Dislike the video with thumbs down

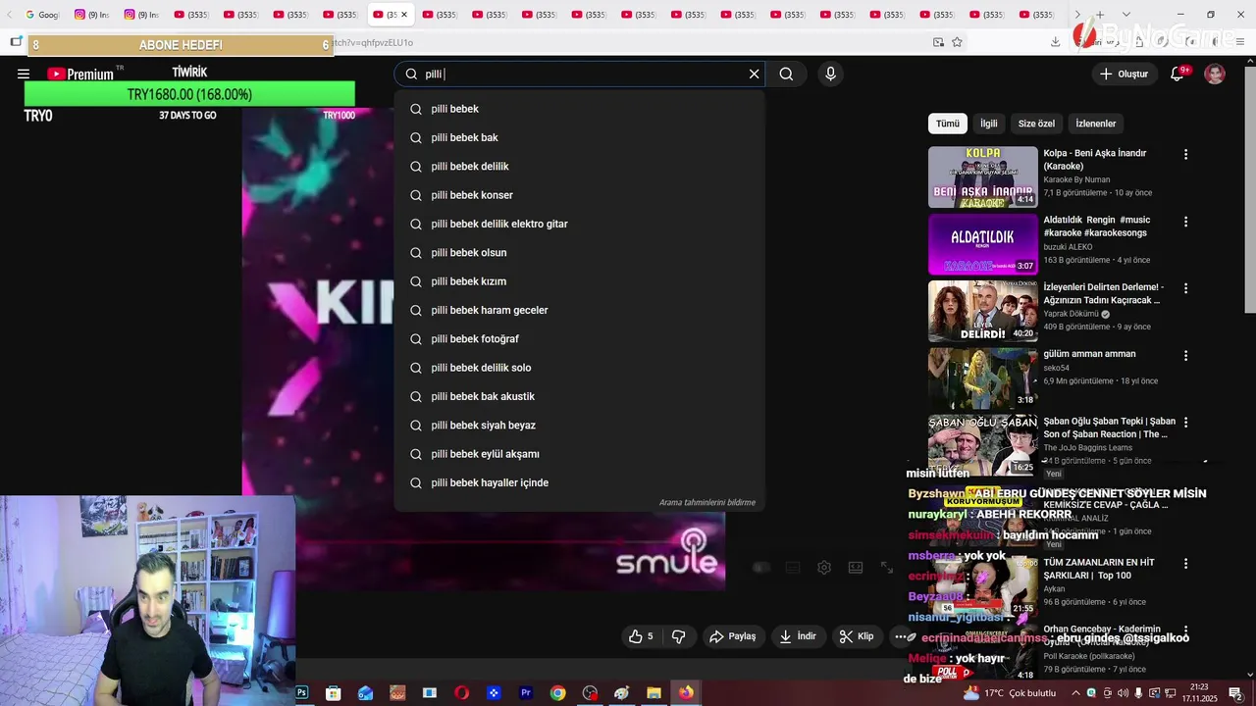(678, 636)
